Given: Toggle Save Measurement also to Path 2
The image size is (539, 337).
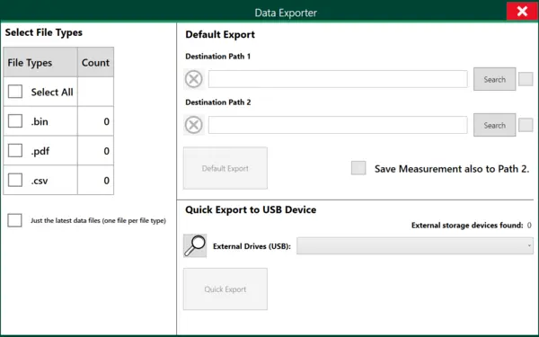Looking at the screenshot, I should pyautogui.click(x=358, y=168).
